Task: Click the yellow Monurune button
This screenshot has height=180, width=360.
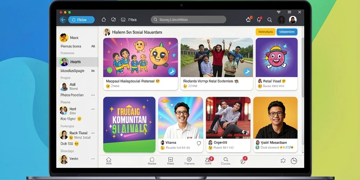Action: point(265,32)
